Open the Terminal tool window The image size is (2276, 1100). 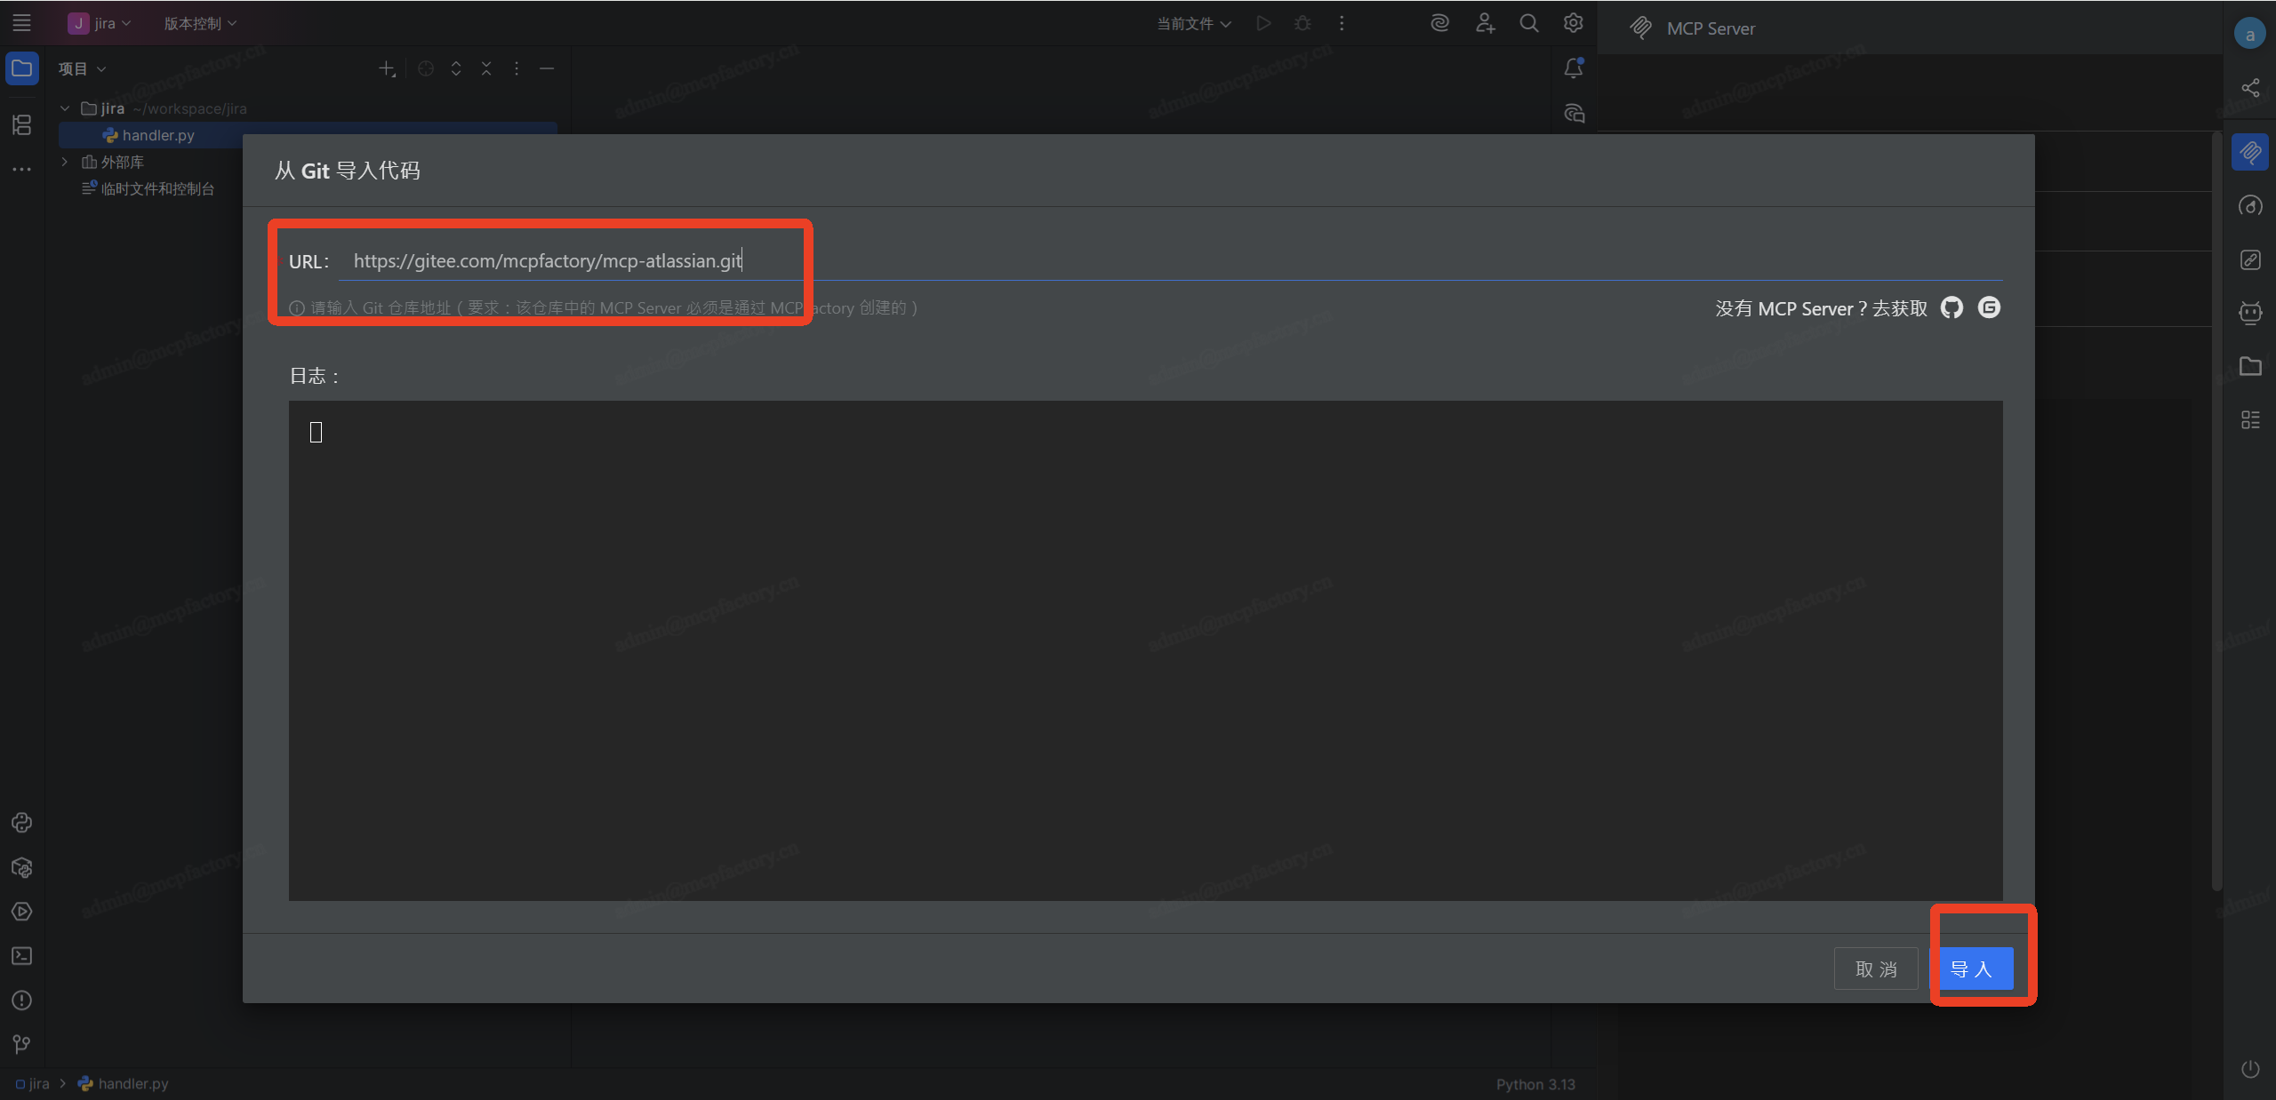(x=22, y=956)
